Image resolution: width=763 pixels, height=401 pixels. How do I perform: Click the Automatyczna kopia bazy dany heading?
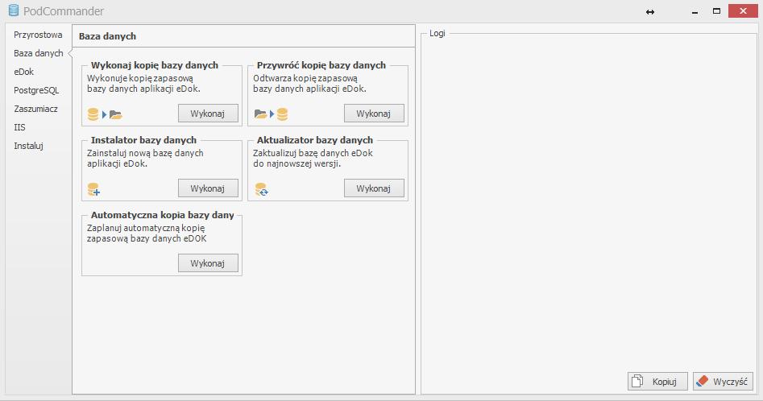(x=163, y=215)
